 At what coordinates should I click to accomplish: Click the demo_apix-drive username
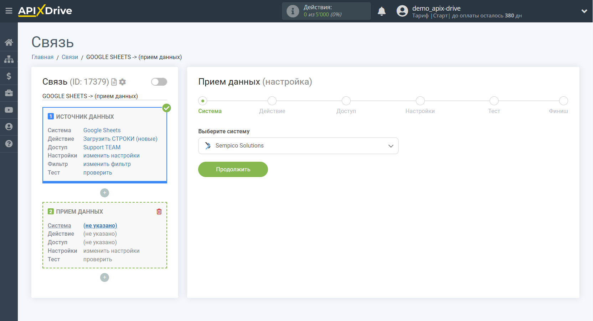(x=436, y=8)
